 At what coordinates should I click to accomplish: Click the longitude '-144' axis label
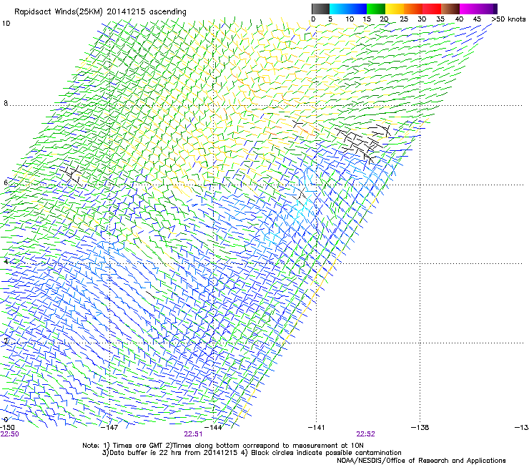213,428
